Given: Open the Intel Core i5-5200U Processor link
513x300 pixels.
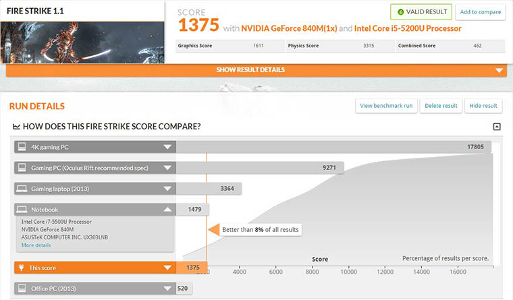Looking at the screenshot, I should [x=408, y=28].
